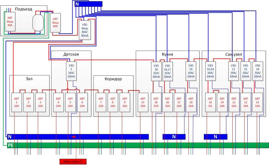Click breaker АВТ 2 16A

point(28,102)
